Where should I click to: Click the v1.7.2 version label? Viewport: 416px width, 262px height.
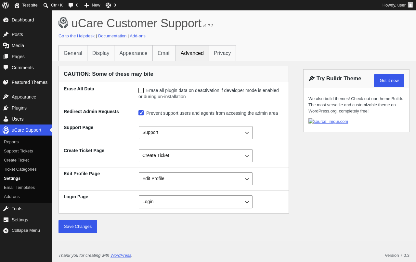click(x=208, y=26)
